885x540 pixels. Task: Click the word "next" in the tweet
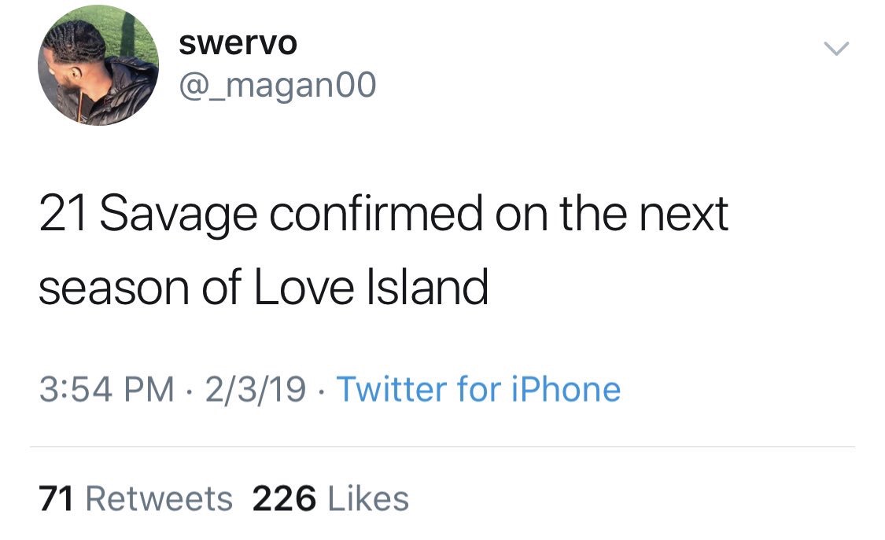pos(681,215)
